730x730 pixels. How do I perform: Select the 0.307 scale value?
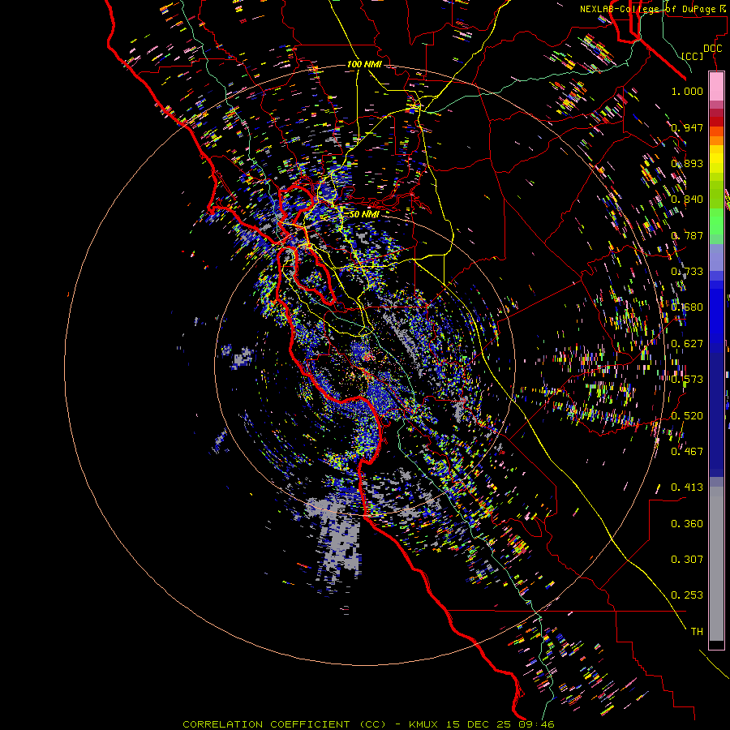(687, 560)
